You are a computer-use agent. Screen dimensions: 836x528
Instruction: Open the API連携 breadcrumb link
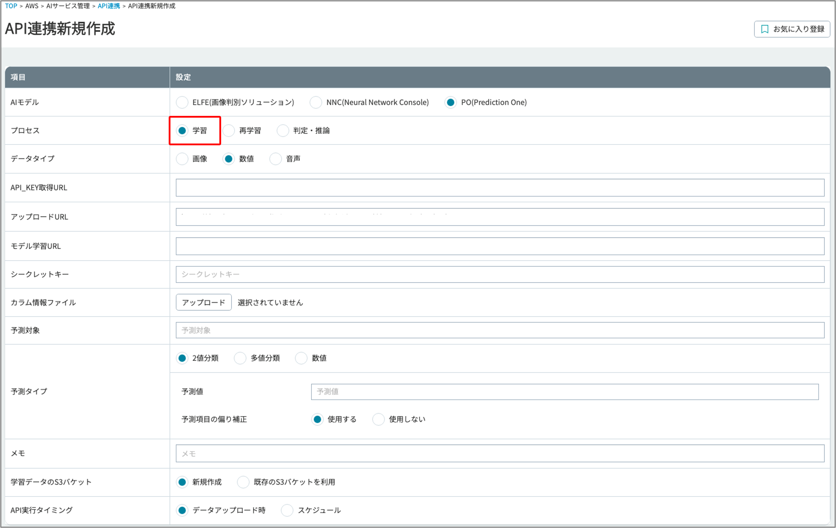tap(109, 6)
